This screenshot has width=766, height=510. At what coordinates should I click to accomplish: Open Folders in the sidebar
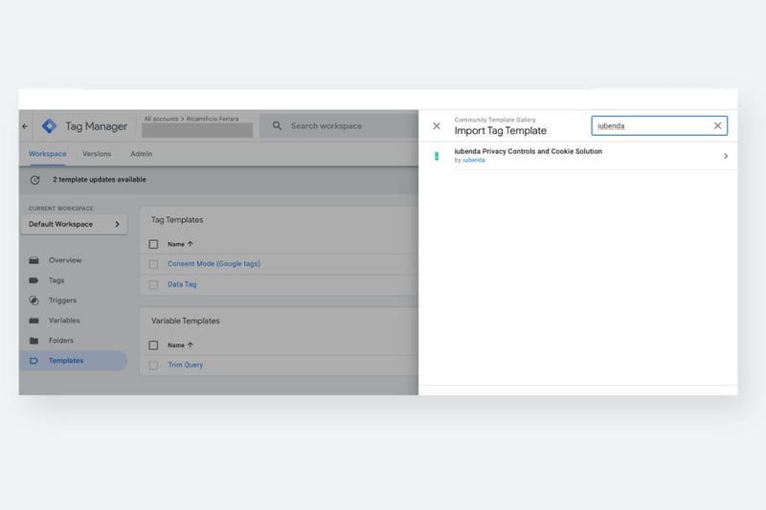[61, 341]
